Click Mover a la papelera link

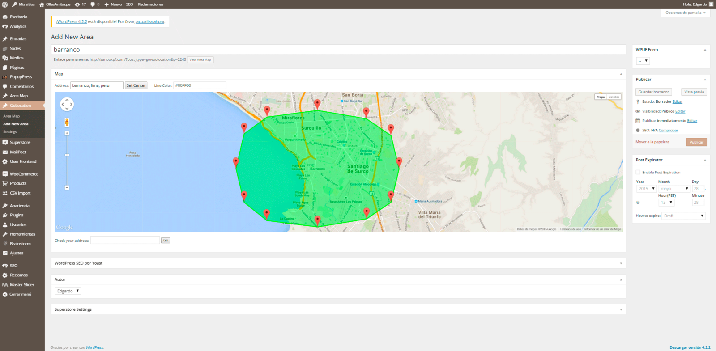[x=652, y=142]
